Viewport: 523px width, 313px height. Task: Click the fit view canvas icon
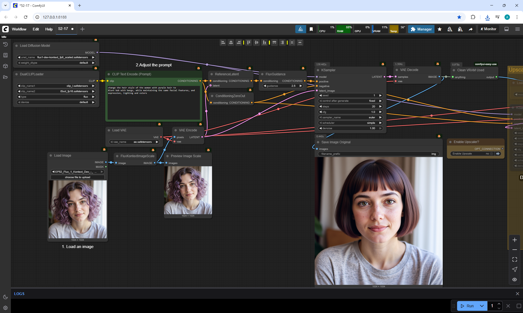pos(515,259)
